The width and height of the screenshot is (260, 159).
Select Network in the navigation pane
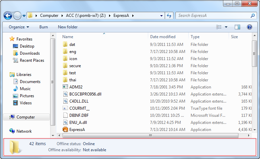tap(24, 131)
